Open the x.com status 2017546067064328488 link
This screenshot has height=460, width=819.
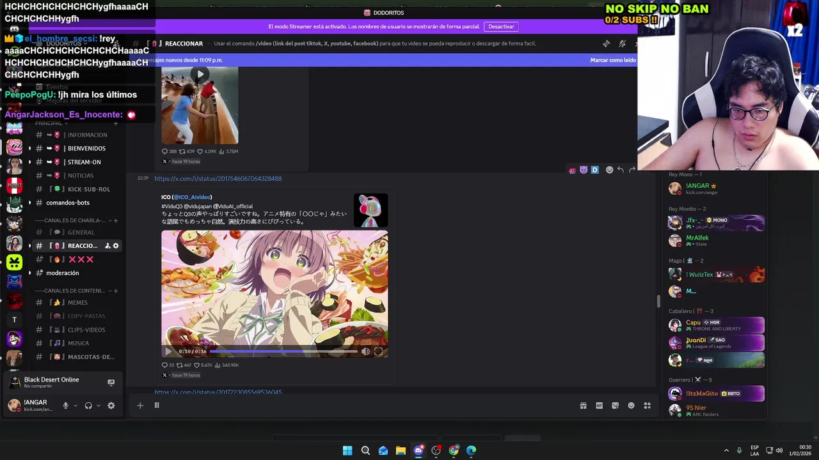click(218, 178)
